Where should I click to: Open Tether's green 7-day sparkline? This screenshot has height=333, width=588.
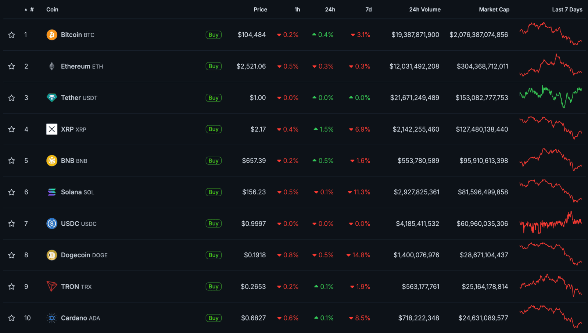point(551,97)
